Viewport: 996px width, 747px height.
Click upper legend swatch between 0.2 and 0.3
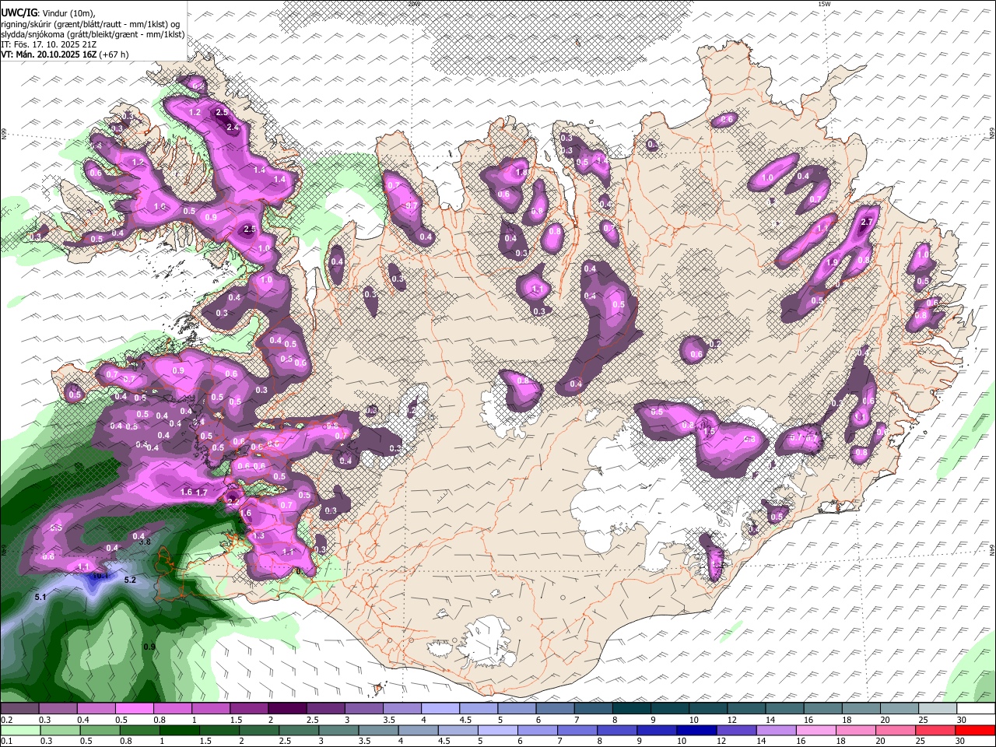pos(19,709)
